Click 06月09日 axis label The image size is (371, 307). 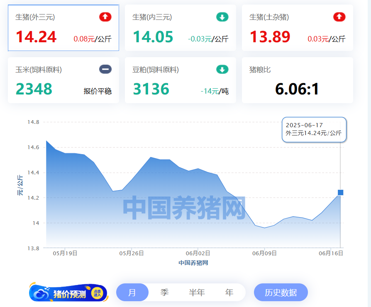tap(264, 254)
